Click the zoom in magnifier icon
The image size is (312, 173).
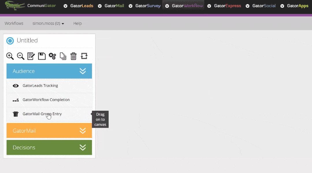10,56
